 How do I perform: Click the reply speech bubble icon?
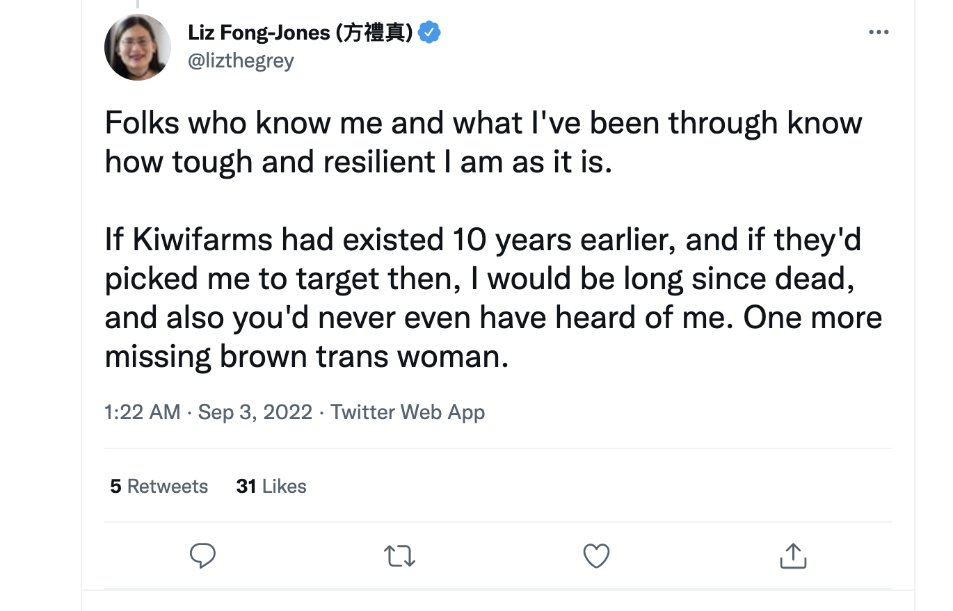pos(202,556)
